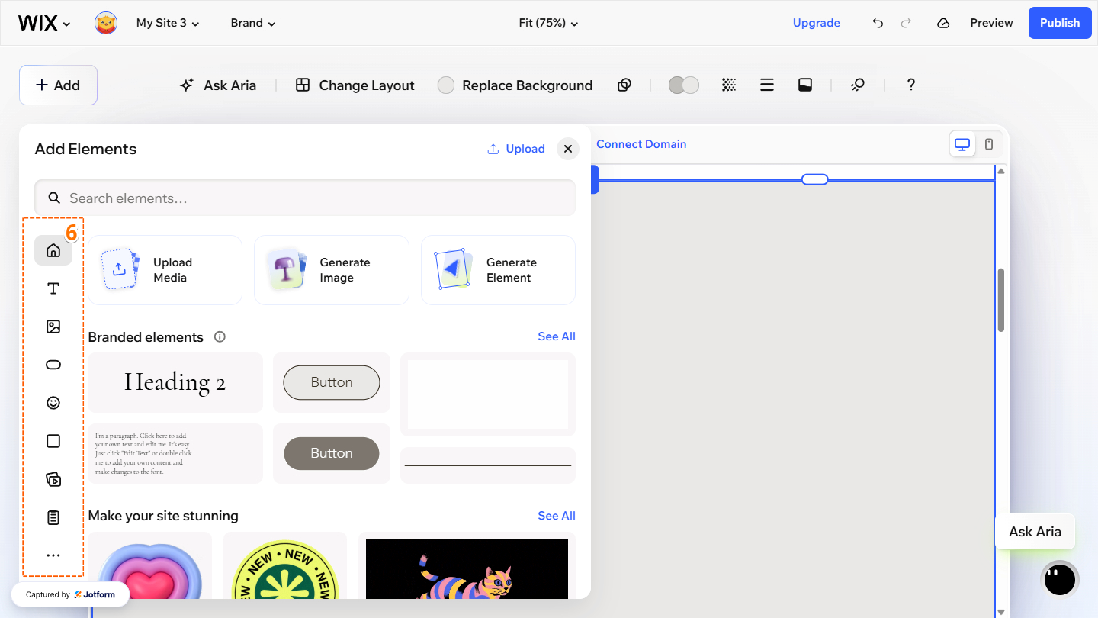Click Ask Aria in the toolbar

tap(218, 85)
